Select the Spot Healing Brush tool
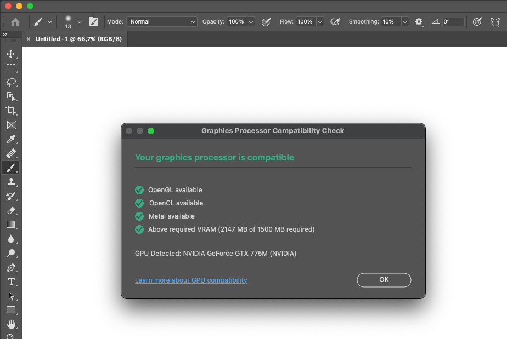The height and width of the screenshot is (339, 507). (x=11, y=153)
